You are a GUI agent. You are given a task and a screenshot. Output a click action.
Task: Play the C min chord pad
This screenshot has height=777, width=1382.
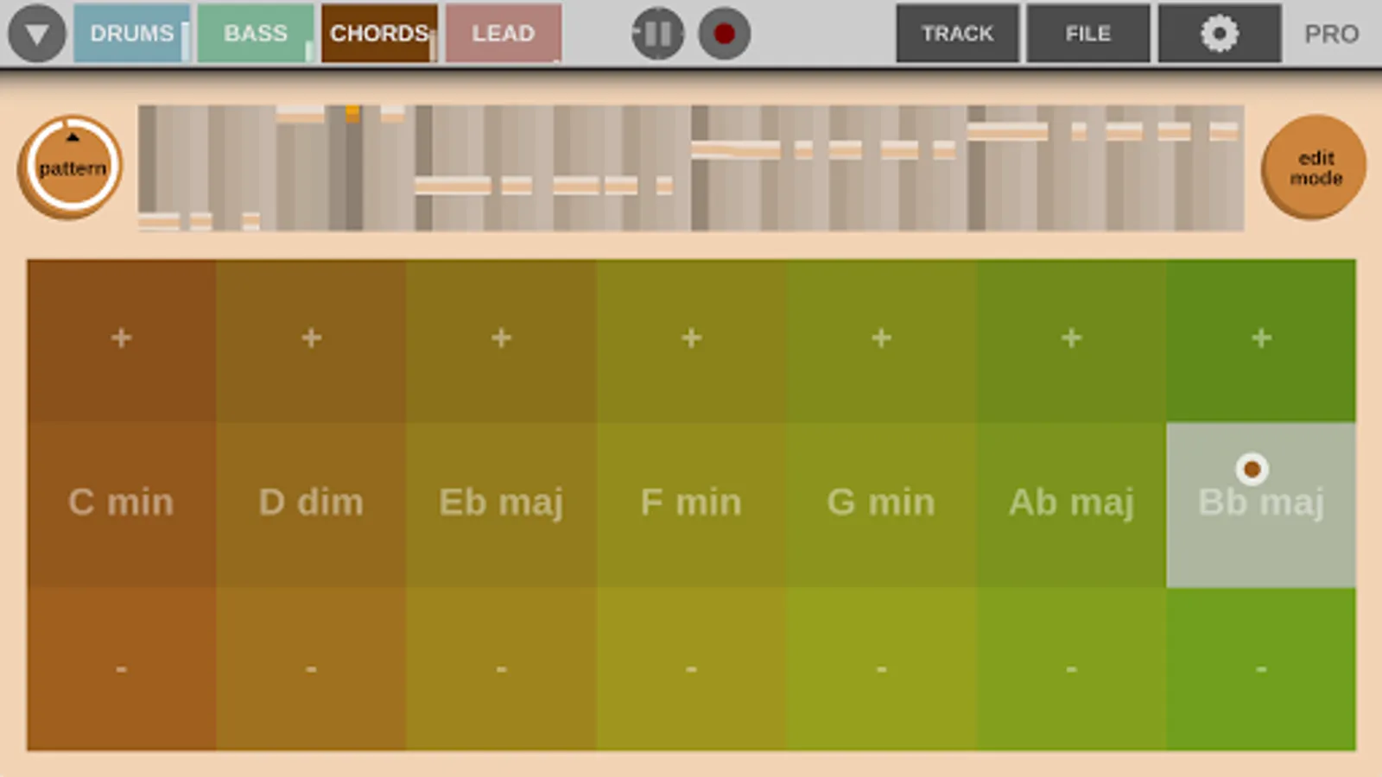coord(121,503)
